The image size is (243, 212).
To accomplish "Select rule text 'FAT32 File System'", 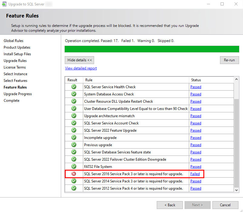I will coord(98,167).
